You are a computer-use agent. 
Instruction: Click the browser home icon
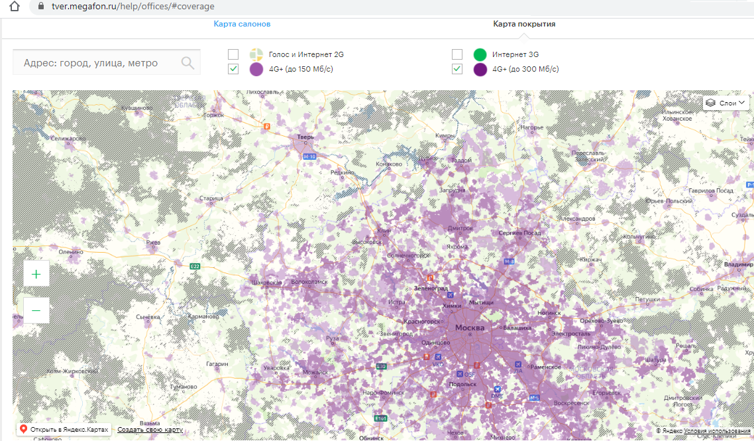[16, 6]
